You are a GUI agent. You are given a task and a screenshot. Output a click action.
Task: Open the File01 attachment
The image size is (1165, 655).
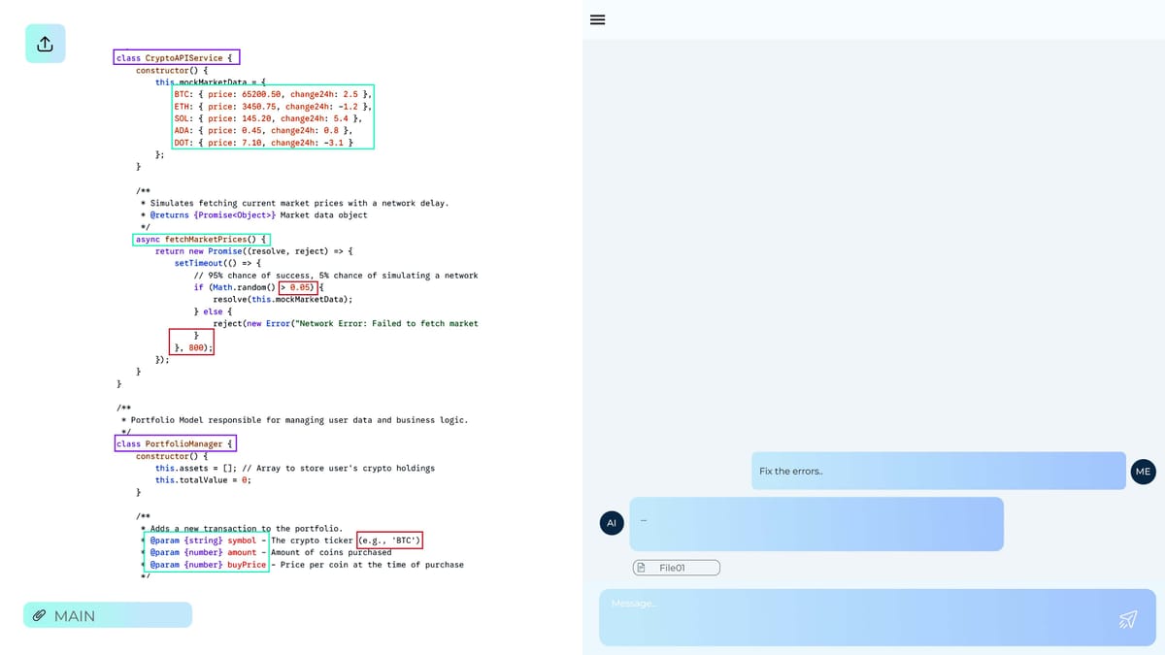click(x=677, y=568)
